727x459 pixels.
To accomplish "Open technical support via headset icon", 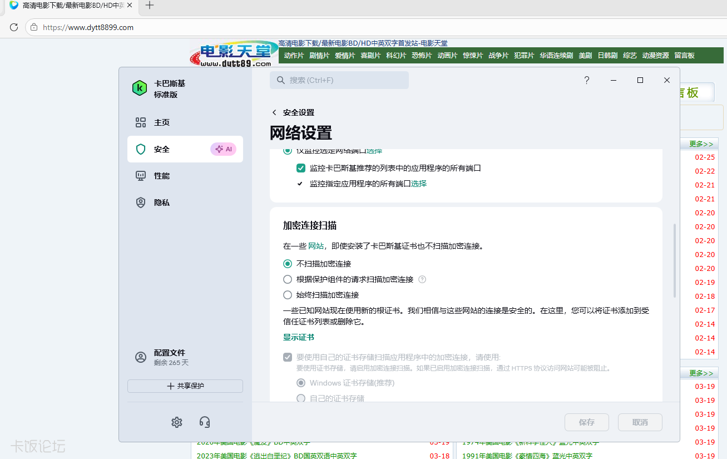I will [204, 422].
